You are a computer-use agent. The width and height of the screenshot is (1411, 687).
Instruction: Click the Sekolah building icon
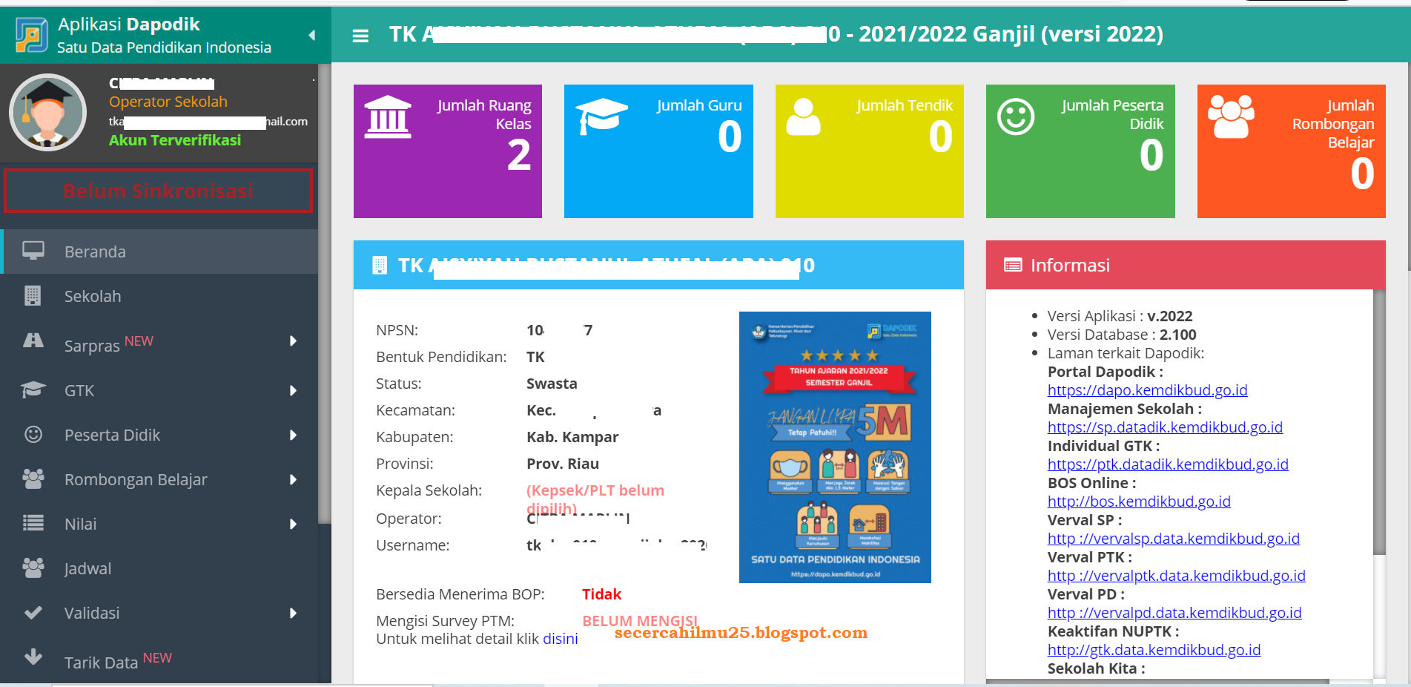[33, 295]
